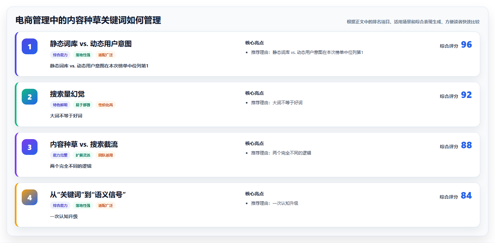This screenshot has width=495, height=243.
Task: Click the bold description 两个完全不同的逻辑
Action: point(71,166)
